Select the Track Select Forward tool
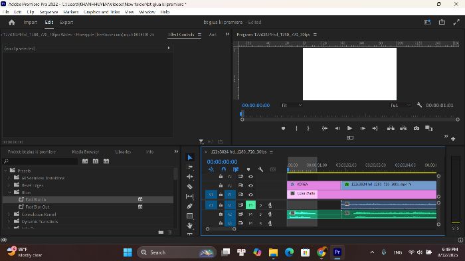The width and height of the screenshot is (465, 261). coord(190,167)
